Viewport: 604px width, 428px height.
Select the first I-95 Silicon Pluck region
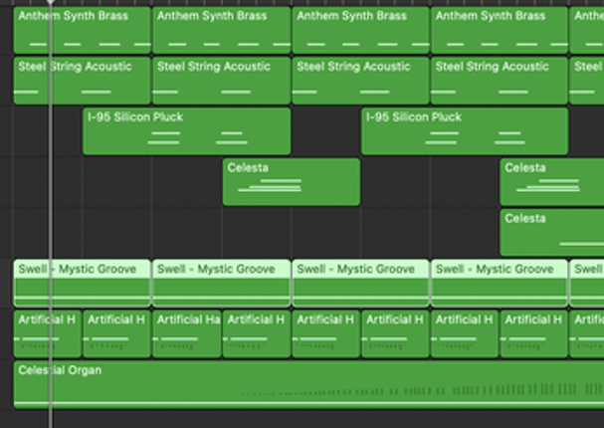(186, 131)
